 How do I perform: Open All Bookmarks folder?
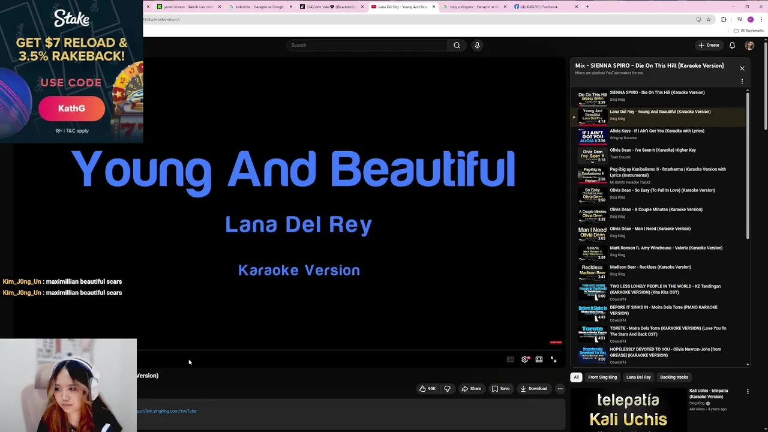click(x=748, y=31)
